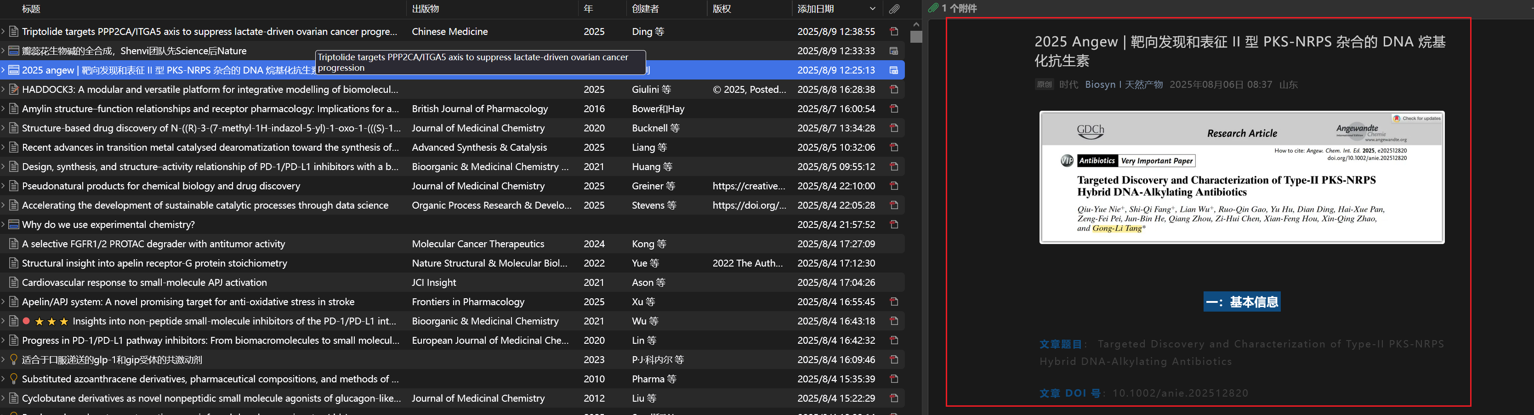Open PDF icon in Accelerating sustainable catalytic processes row
The height and width of the screenshot is (415, 1534).
894,205
